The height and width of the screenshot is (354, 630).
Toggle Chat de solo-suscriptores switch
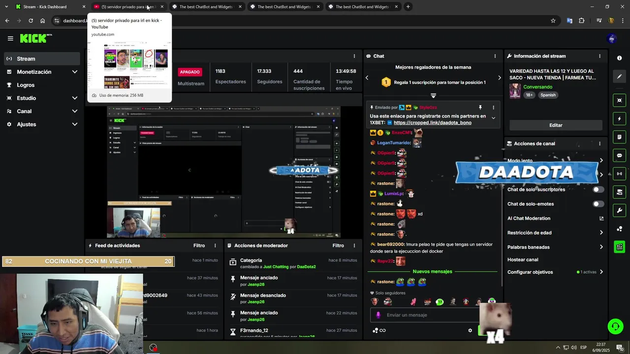598,189
